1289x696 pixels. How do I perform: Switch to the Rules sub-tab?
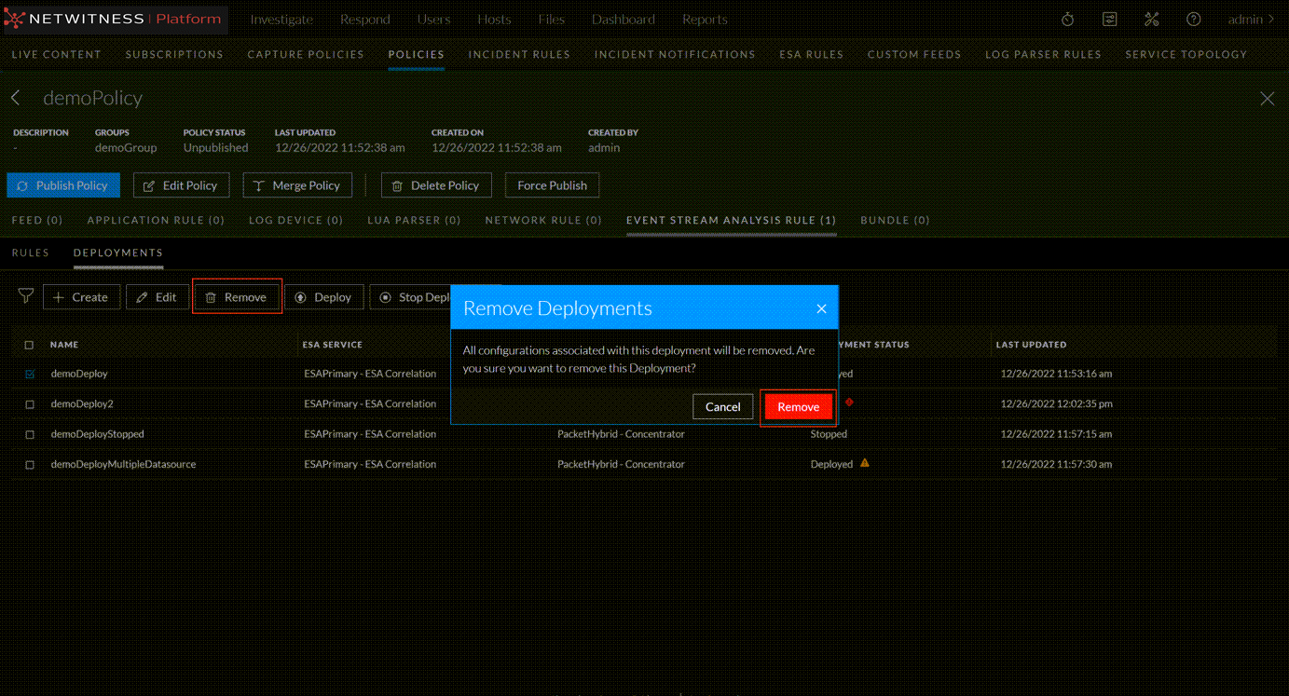(31, 252)
